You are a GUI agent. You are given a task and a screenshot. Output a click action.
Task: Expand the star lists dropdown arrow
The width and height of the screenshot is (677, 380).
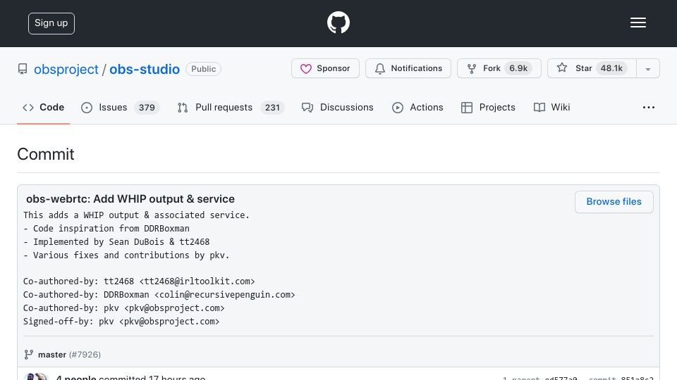(x=647, y=69)
